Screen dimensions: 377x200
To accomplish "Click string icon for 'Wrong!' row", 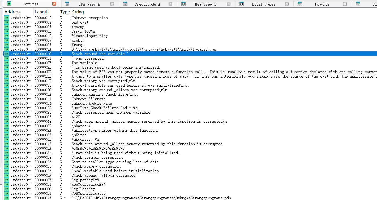I will point(7,45).
